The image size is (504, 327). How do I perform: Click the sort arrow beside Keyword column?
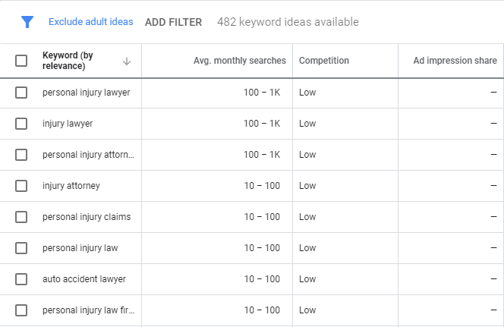(x=127, y=61)
